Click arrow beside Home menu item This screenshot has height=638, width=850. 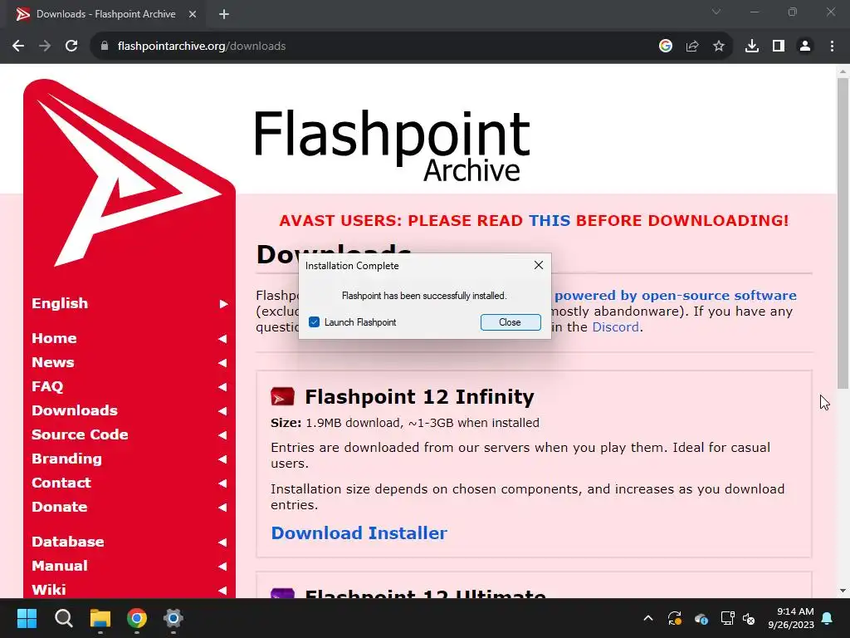pos(222,339)
